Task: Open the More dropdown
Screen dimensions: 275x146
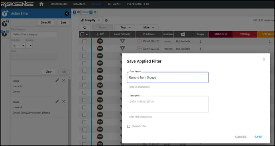Action: click(x=148, y=27)
